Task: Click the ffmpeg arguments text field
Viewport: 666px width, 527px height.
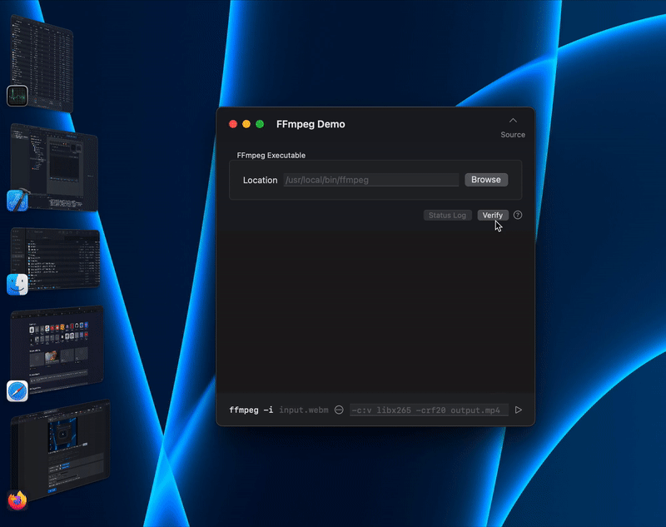Action: click(x=429, y=410)
